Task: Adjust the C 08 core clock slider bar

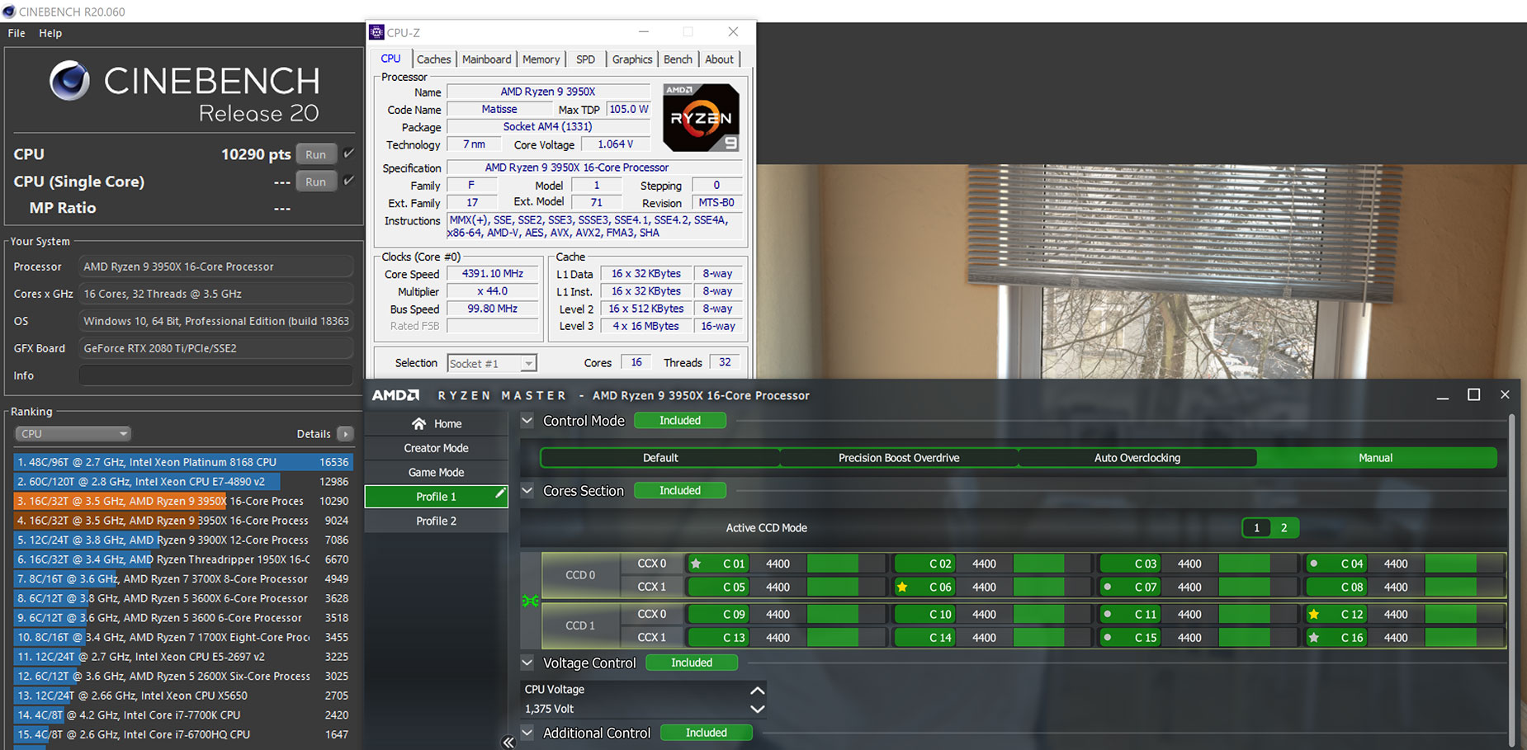Action: 1463,587
